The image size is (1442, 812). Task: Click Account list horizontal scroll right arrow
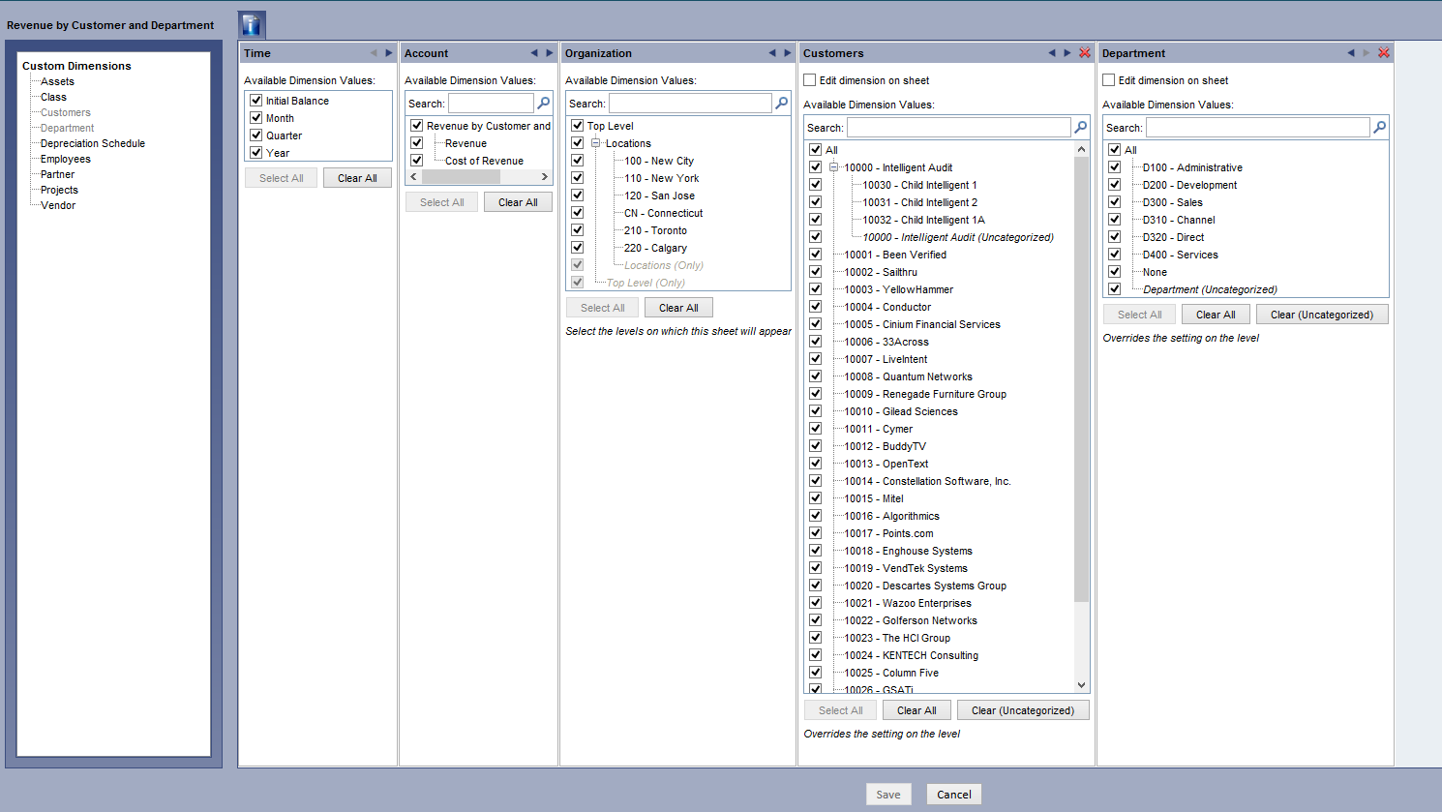click(545, 177)
